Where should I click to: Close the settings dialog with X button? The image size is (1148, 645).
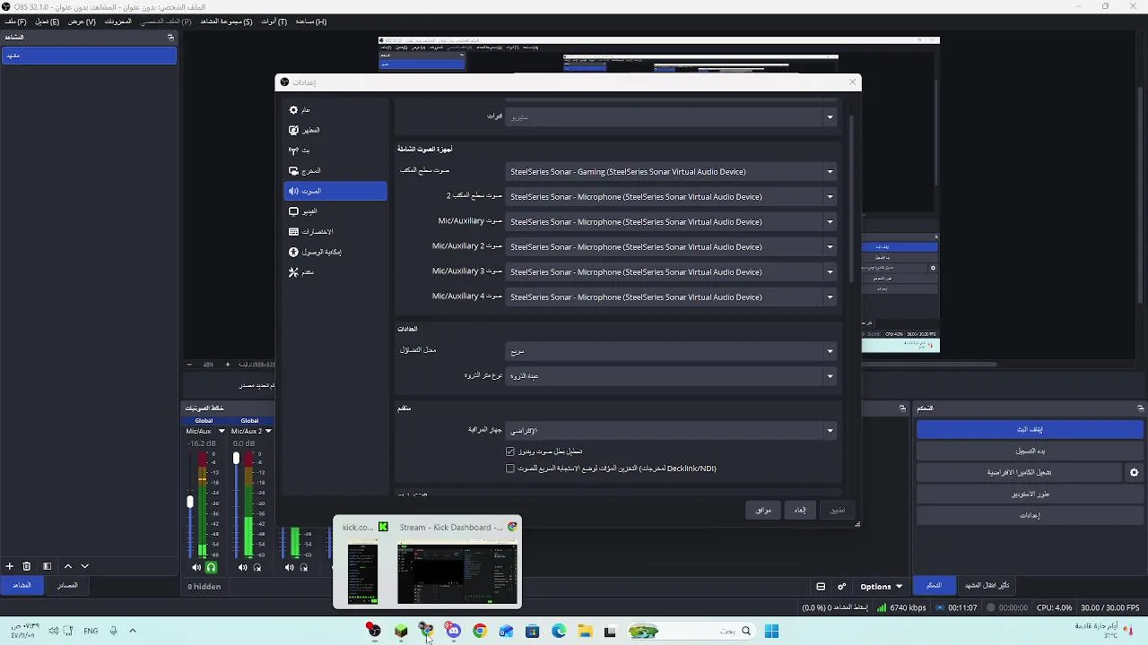(852, 82)
